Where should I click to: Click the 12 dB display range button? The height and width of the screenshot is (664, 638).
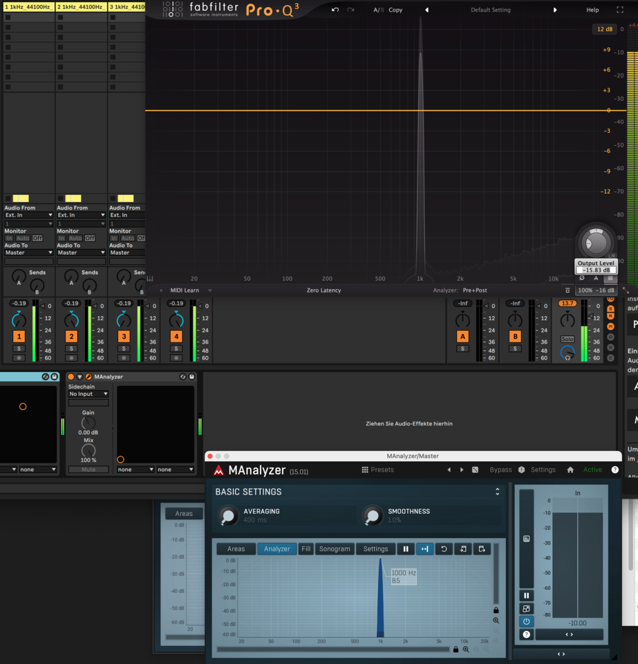point(605,29)
